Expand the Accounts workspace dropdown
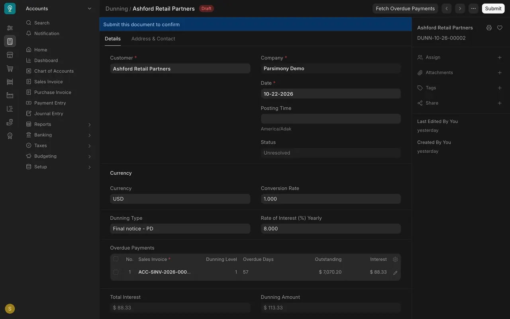The image size is (510, 319). (x=89, y=8)
